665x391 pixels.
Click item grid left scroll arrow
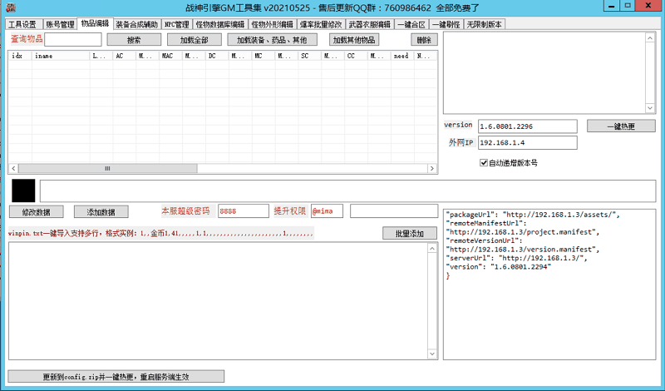point(12,168)
